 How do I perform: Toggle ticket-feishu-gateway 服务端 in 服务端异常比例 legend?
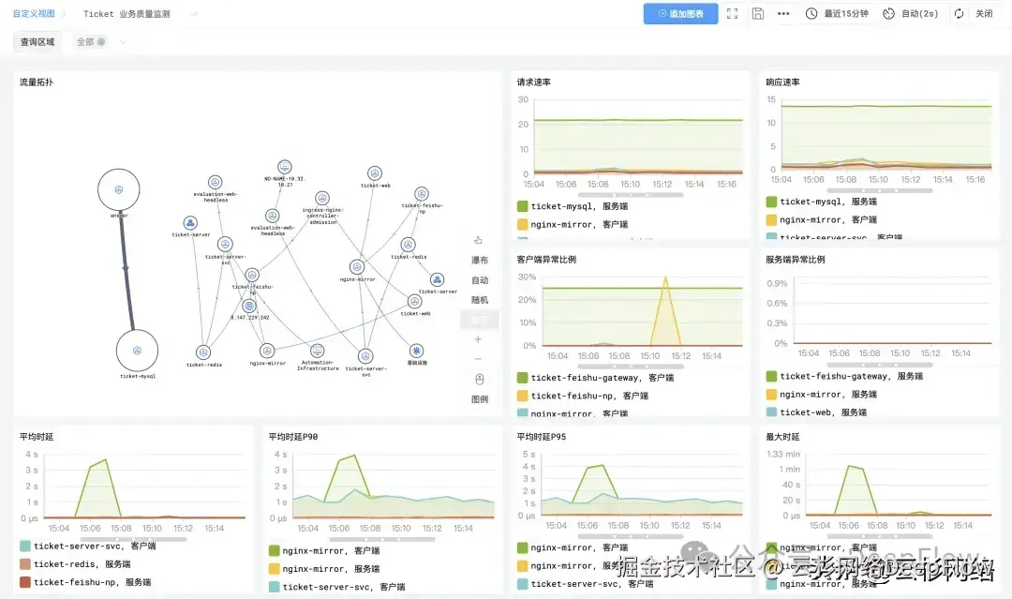click(845, 376)
